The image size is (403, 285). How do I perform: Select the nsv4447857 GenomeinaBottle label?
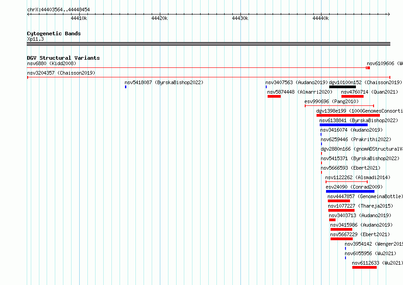point(365,196)
